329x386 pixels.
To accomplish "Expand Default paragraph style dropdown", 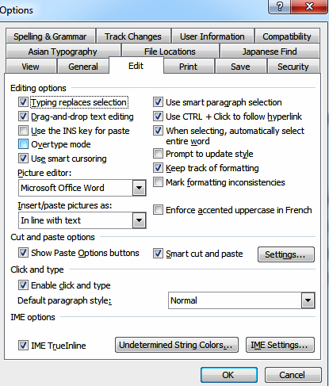I will point(308,300).
